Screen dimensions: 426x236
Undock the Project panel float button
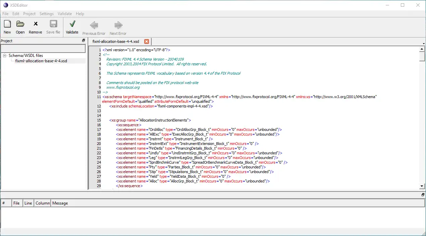(84, 41)
